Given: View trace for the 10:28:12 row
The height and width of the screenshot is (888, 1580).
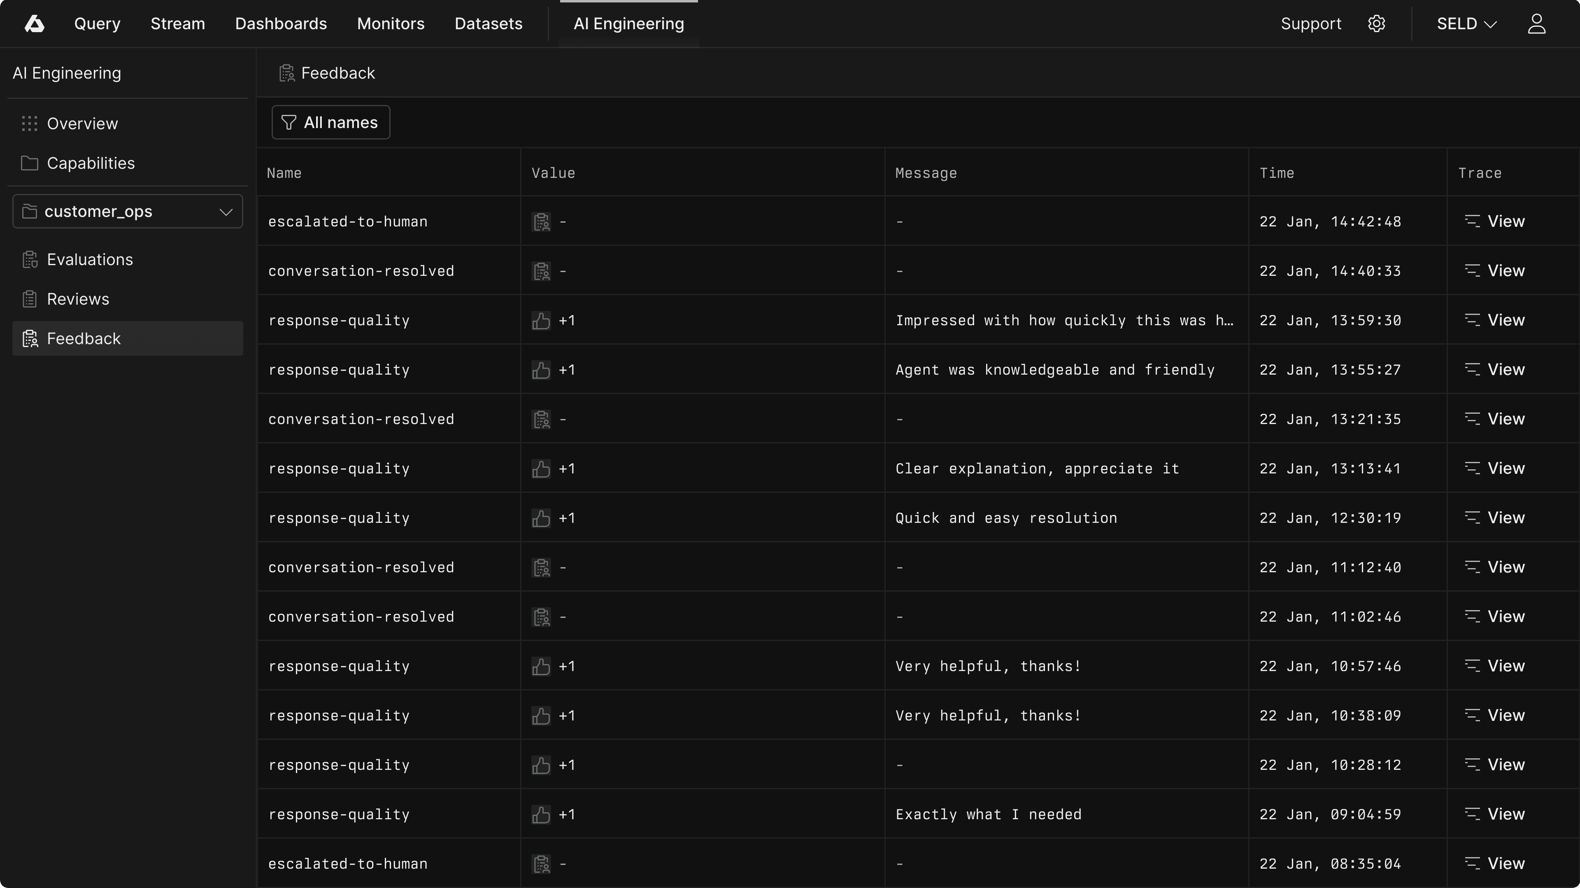Looking at the screenshot, I should click(x=1495, y=764).
